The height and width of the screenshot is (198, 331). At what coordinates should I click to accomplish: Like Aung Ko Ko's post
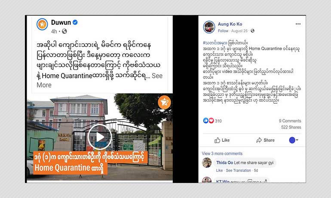[222, 140]
